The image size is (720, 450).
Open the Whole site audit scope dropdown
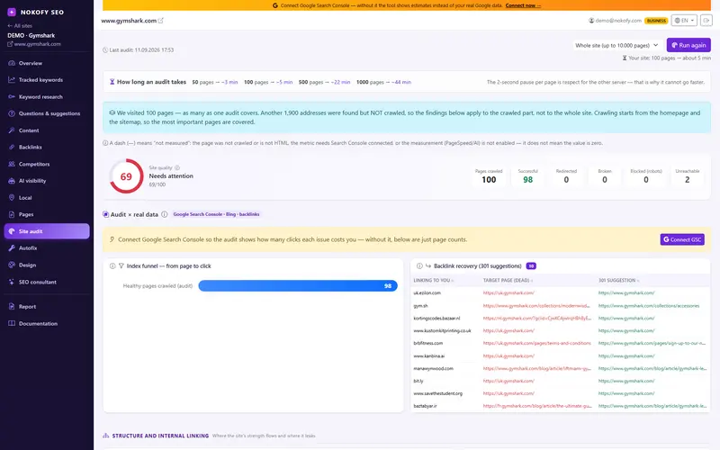616,45
